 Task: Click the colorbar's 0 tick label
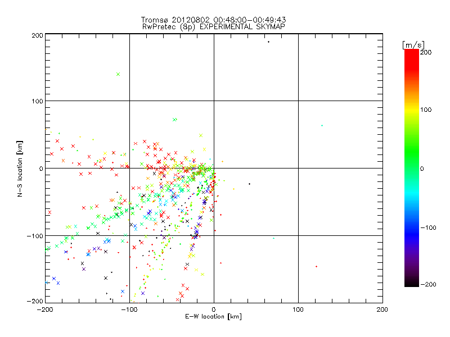coord(425,168)
